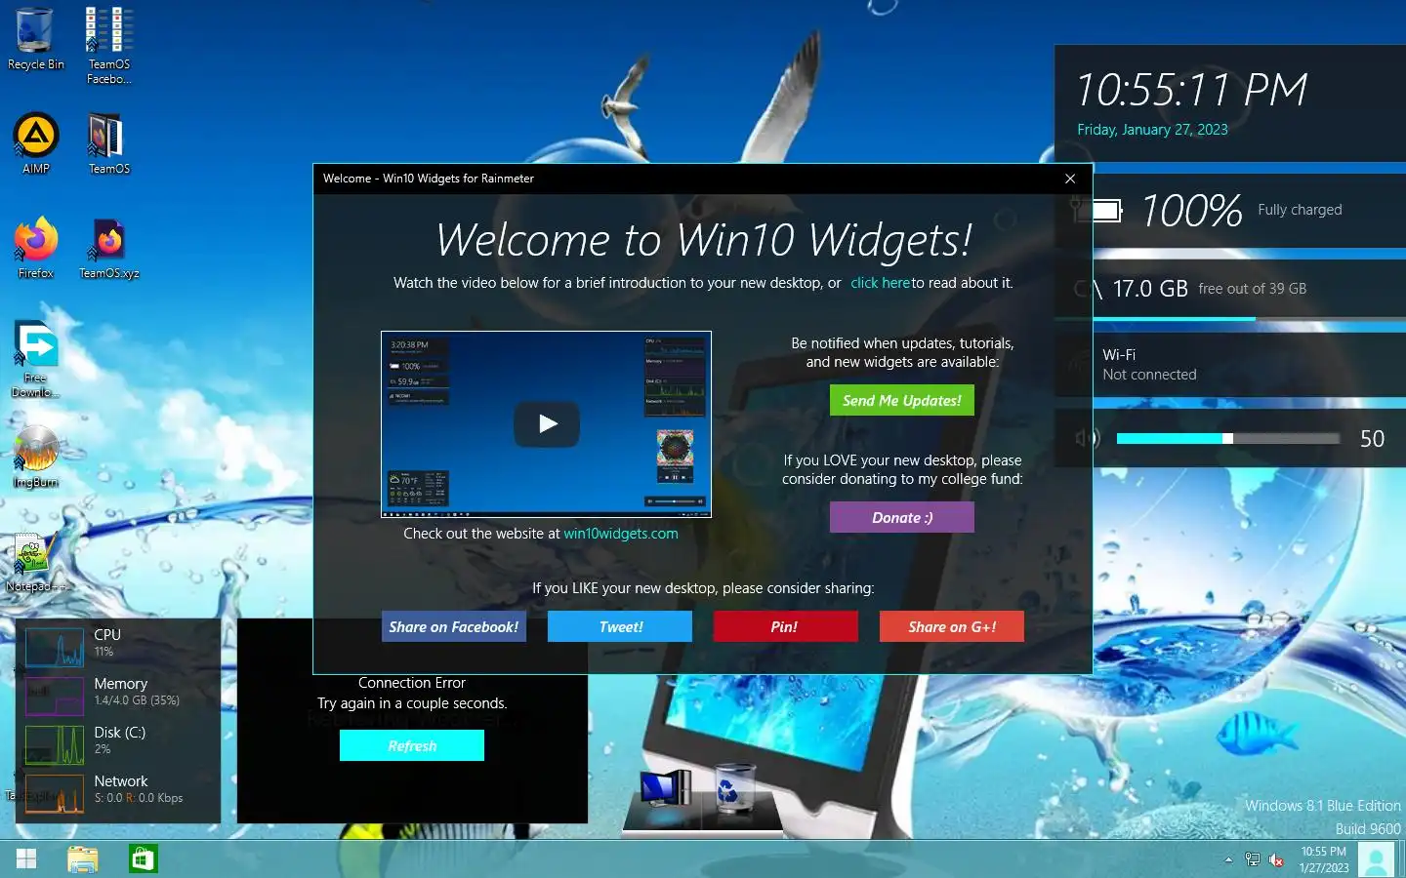
Task: Click the Donate :) button
Action: 901,517
